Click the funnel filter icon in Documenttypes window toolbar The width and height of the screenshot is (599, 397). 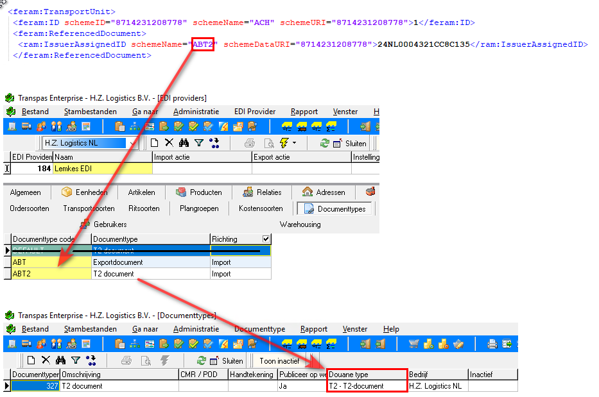(x=76, y=360)
